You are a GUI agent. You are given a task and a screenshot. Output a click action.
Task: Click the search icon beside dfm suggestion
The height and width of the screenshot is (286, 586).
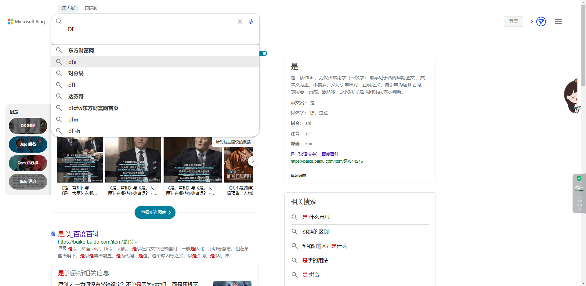tap(59, 119)
